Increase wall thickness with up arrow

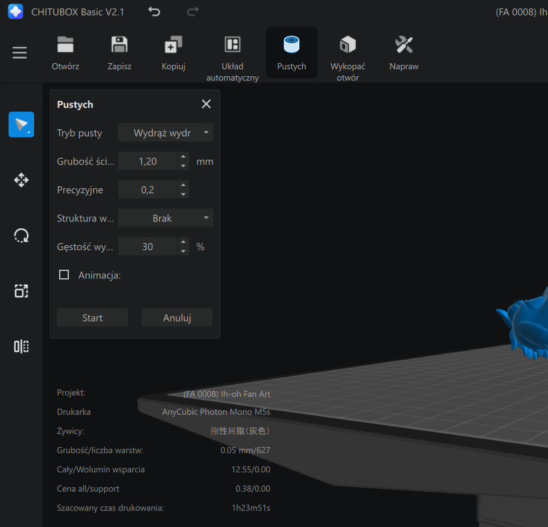183,157
